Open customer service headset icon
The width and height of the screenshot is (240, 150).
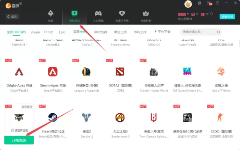(x=200, y=3)
